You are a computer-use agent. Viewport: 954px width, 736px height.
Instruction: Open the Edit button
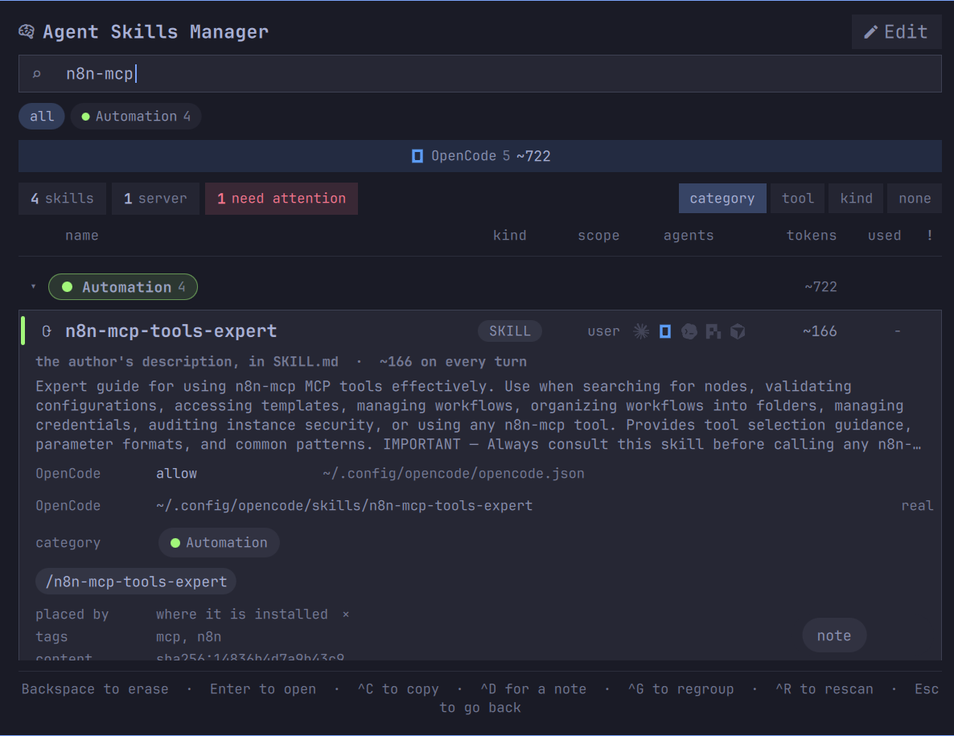pos(897,31)
